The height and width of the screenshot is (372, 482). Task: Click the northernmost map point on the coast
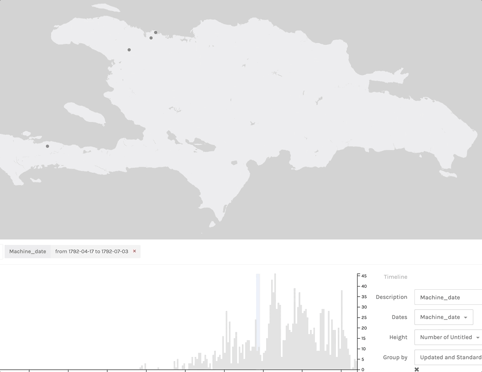point(156,32)
